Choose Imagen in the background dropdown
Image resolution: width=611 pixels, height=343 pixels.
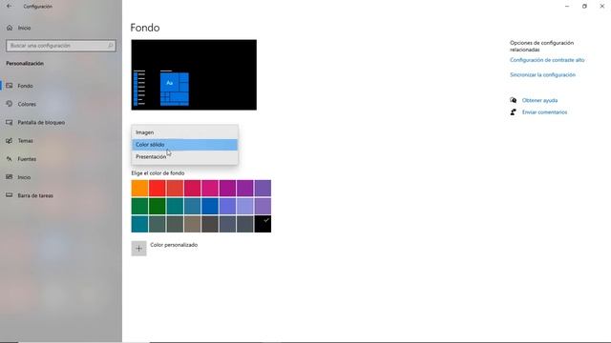pyautogui.click(x=184, y=132)
